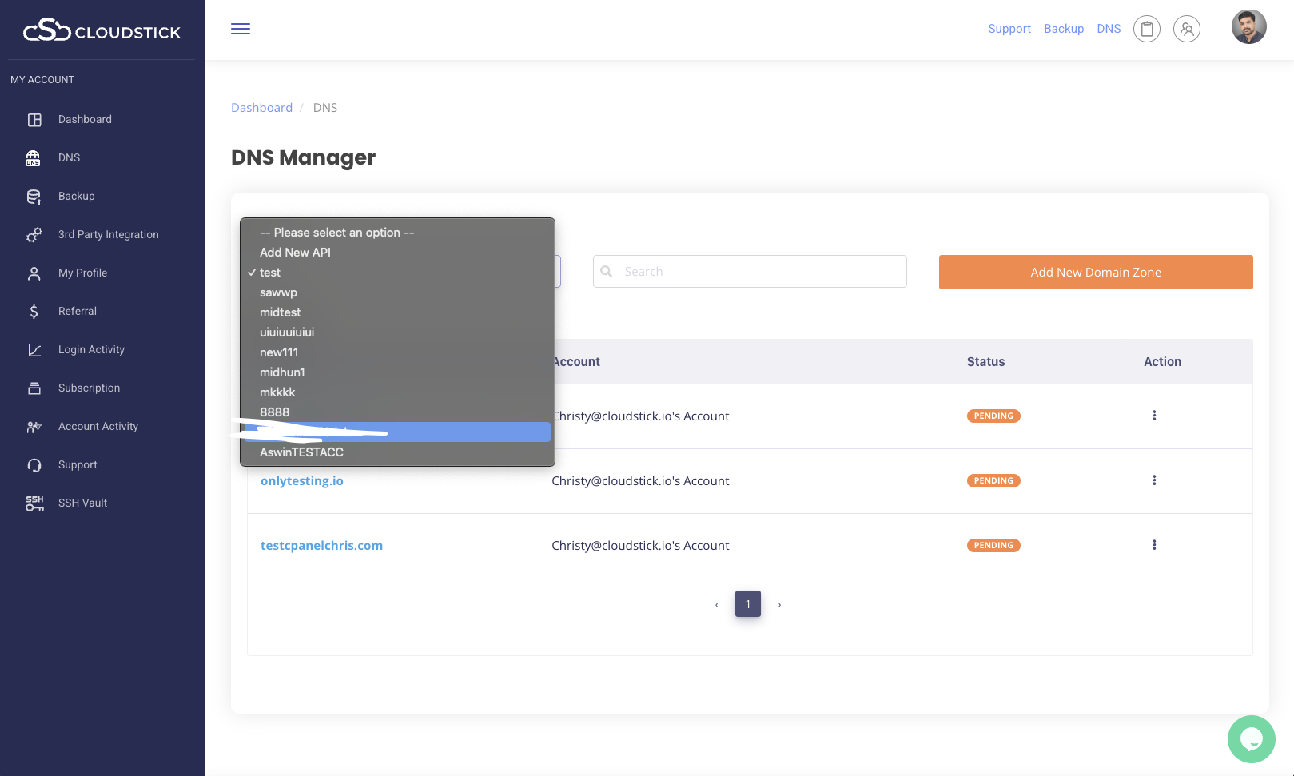
Task: Open the clipboard icon in header
Action: (x=1146, y=29)
